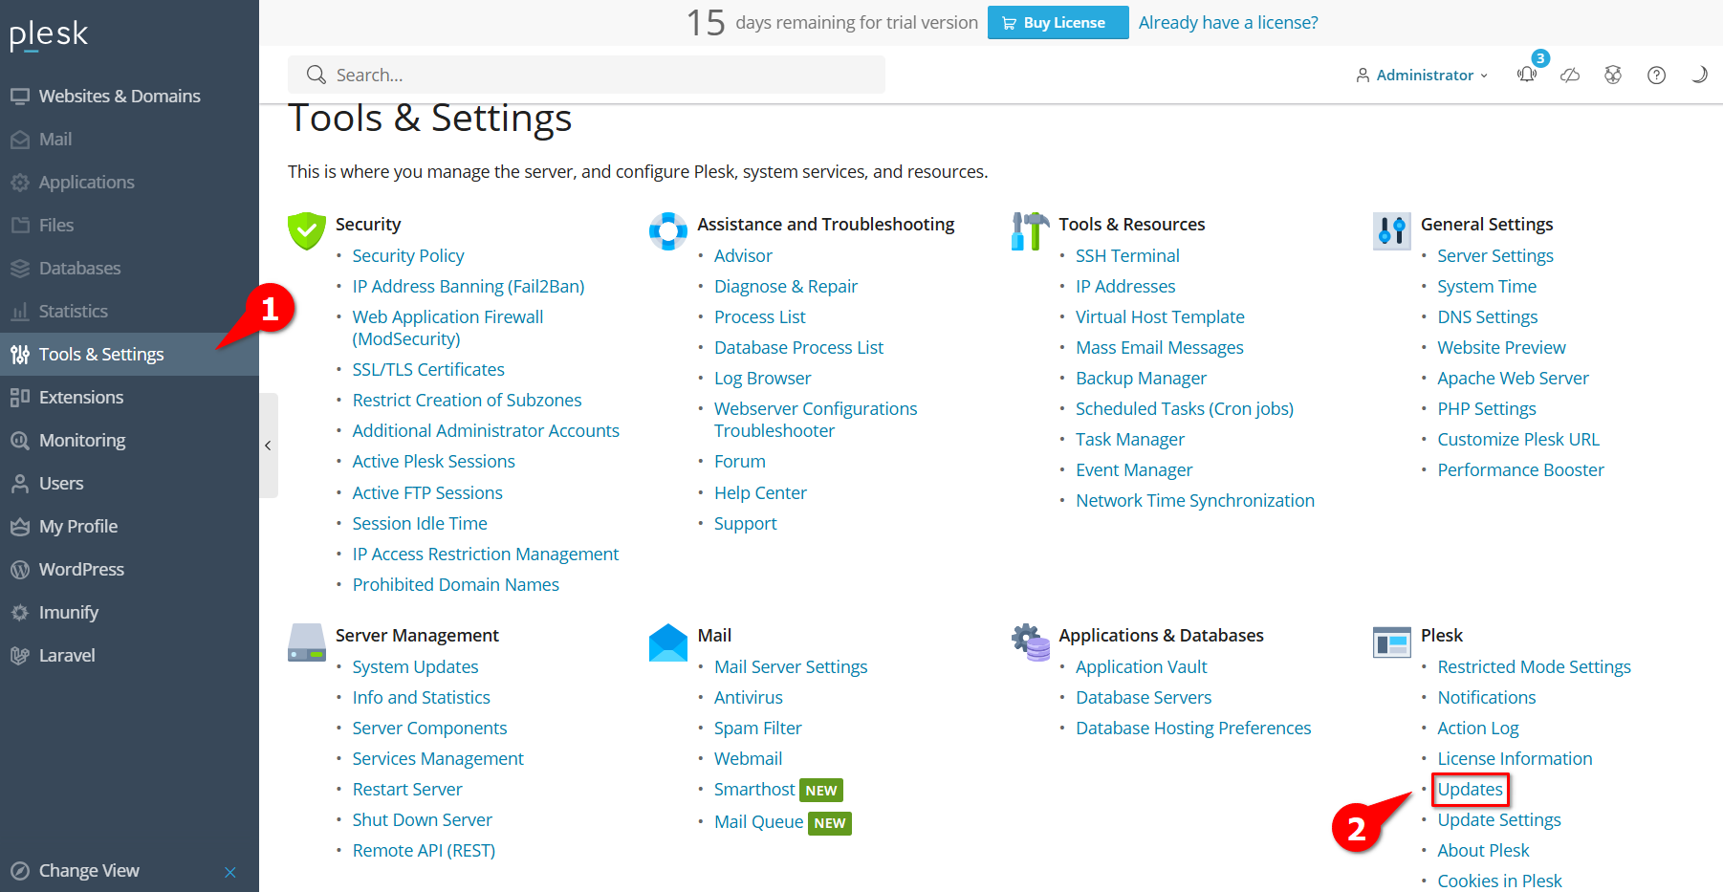Open Websites & Domains in sidebar

click(x=120, y=96)
